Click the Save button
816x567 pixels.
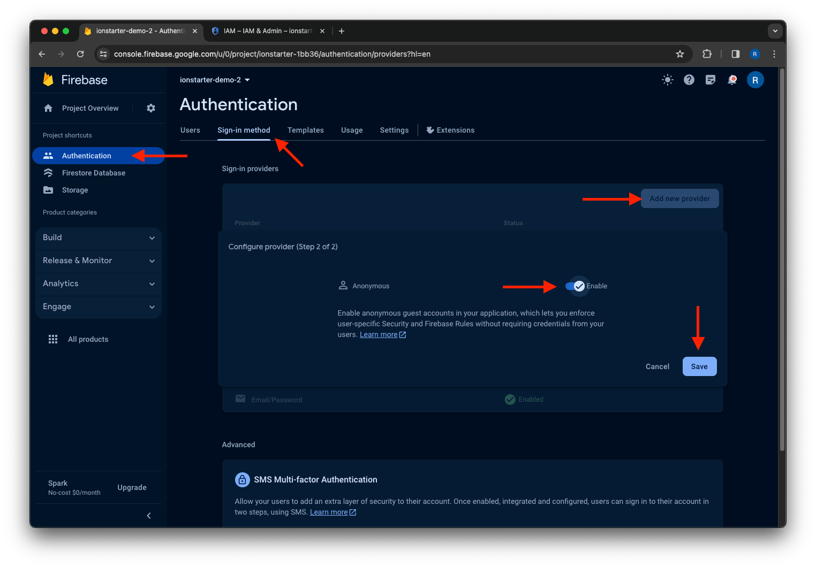pyautogui.click(x=699, y=366)
